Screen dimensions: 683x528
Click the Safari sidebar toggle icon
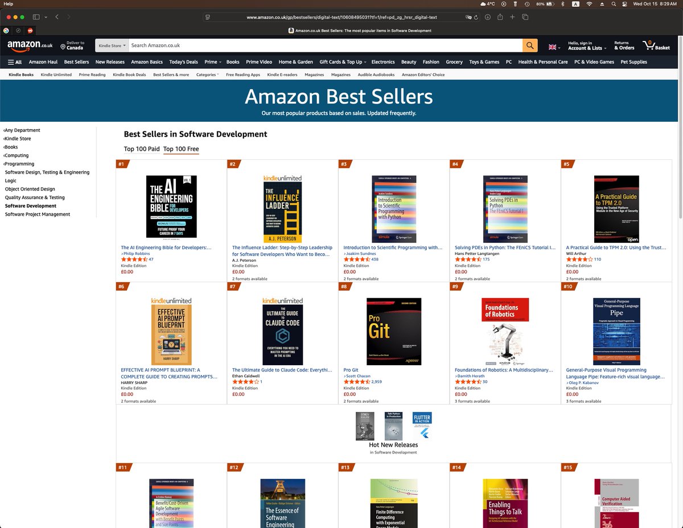pos(36,17)
